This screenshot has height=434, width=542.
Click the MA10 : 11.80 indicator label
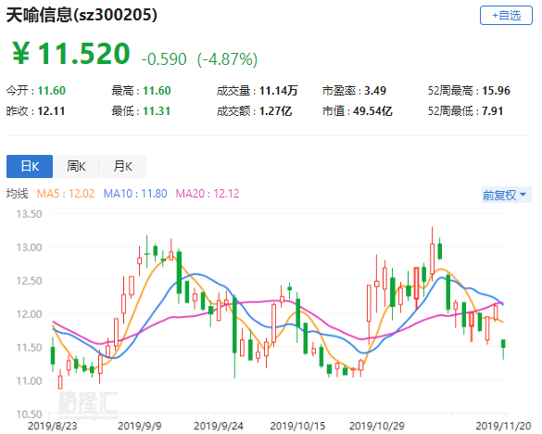[135, 194]
